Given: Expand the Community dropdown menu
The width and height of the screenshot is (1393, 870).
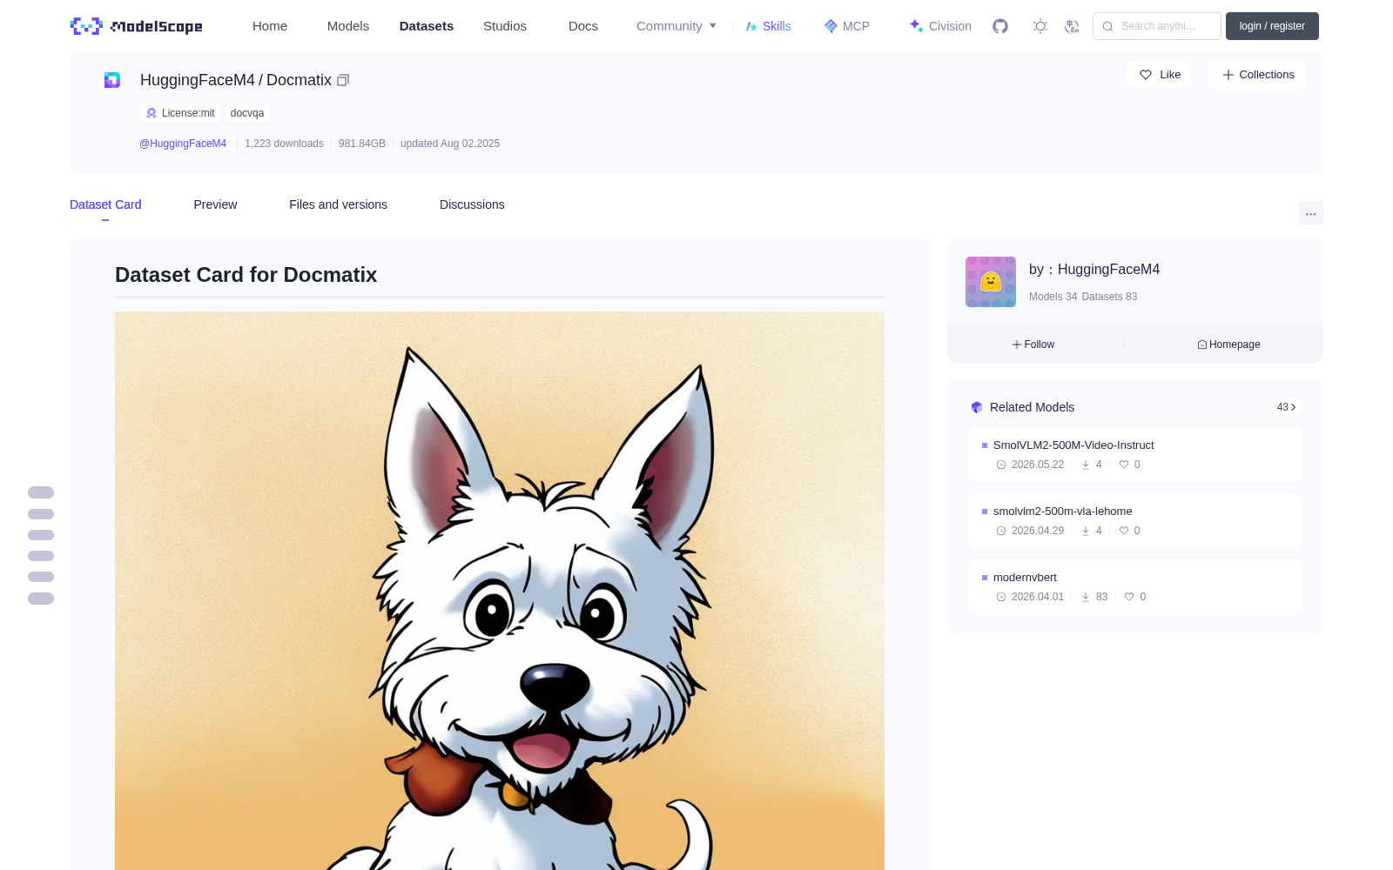Looking at the screenshot, I should 676,26.
